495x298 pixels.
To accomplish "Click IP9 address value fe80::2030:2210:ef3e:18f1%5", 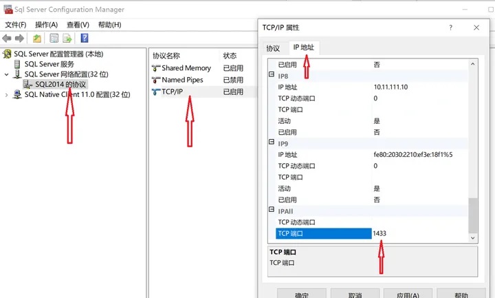I will 413,155.
